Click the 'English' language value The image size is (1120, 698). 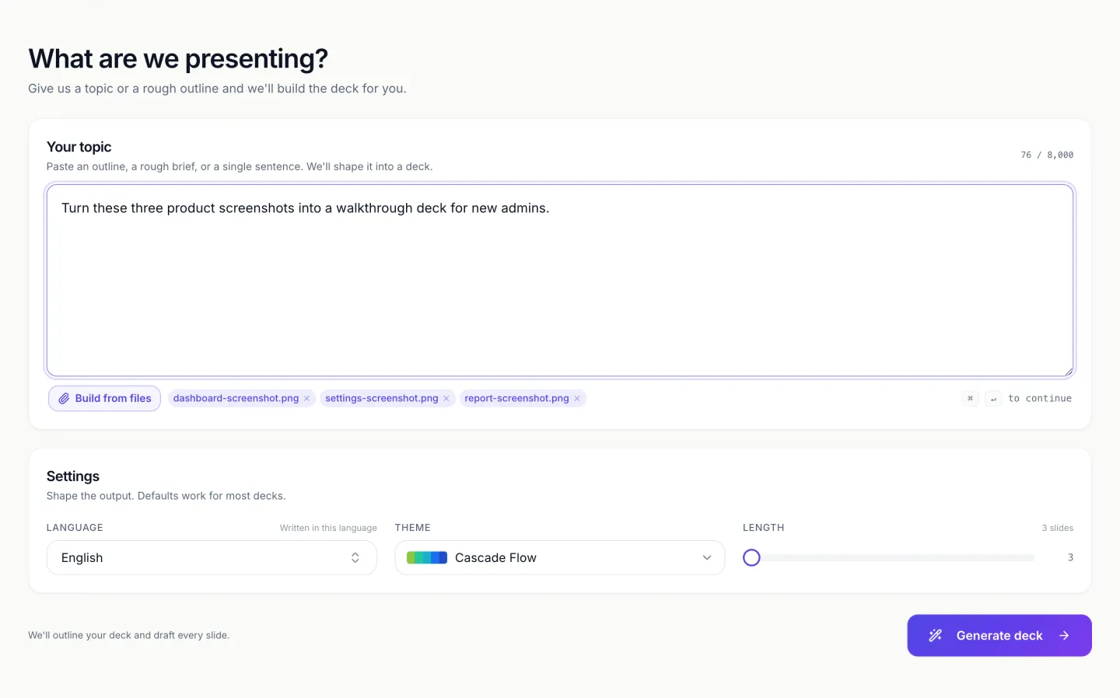click(82, 558)
